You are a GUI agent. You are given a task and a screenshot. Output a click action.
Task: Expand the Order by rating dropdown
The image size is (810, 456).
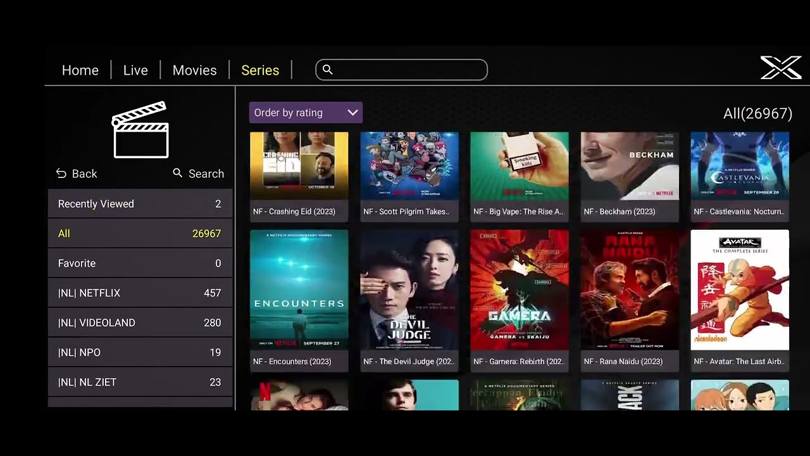(306, 113)
